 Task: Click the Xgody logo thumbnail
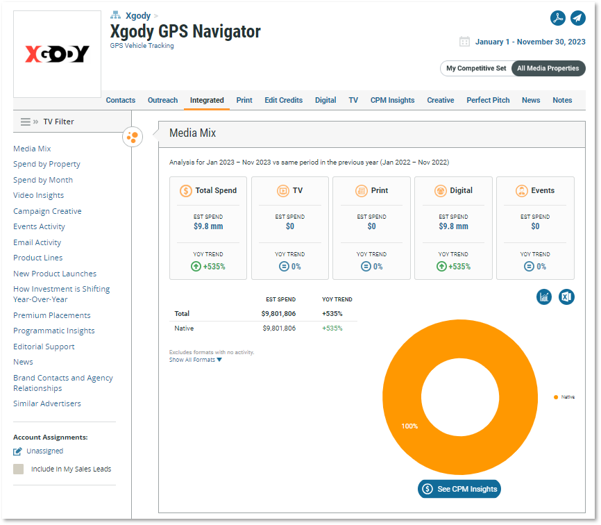57,54
